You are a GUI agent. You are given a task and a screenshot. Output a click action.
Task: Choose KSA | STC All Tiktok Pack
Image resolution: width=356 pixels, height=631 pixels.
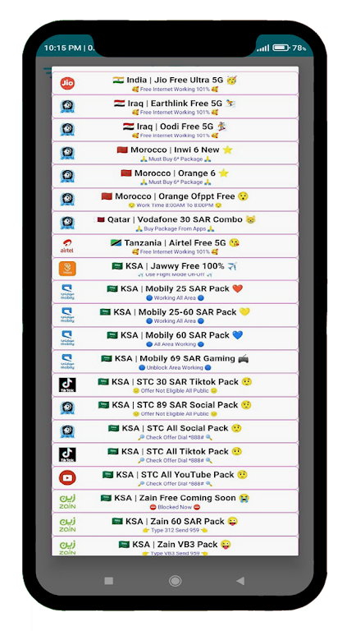[x=176, y=454]
